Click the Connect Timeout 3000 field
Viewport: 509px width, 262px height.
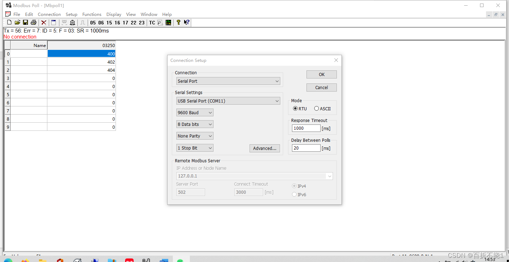[x=248, y=192]
